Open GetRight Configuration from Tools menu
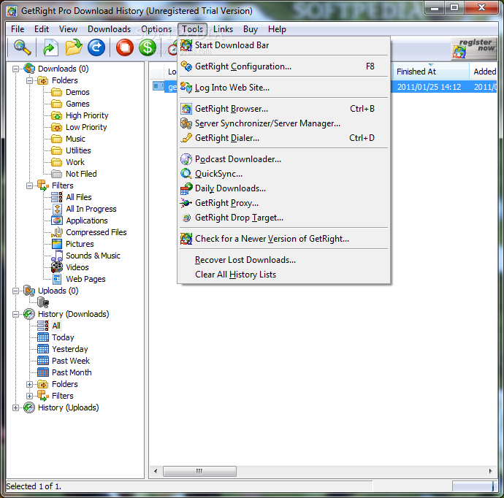 [284, 66]
